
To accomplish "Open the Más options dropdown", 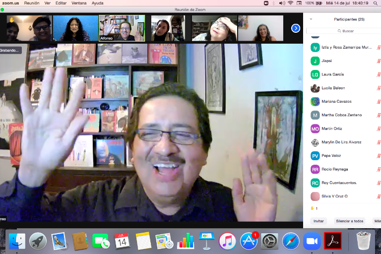I will tap(377, 221).
